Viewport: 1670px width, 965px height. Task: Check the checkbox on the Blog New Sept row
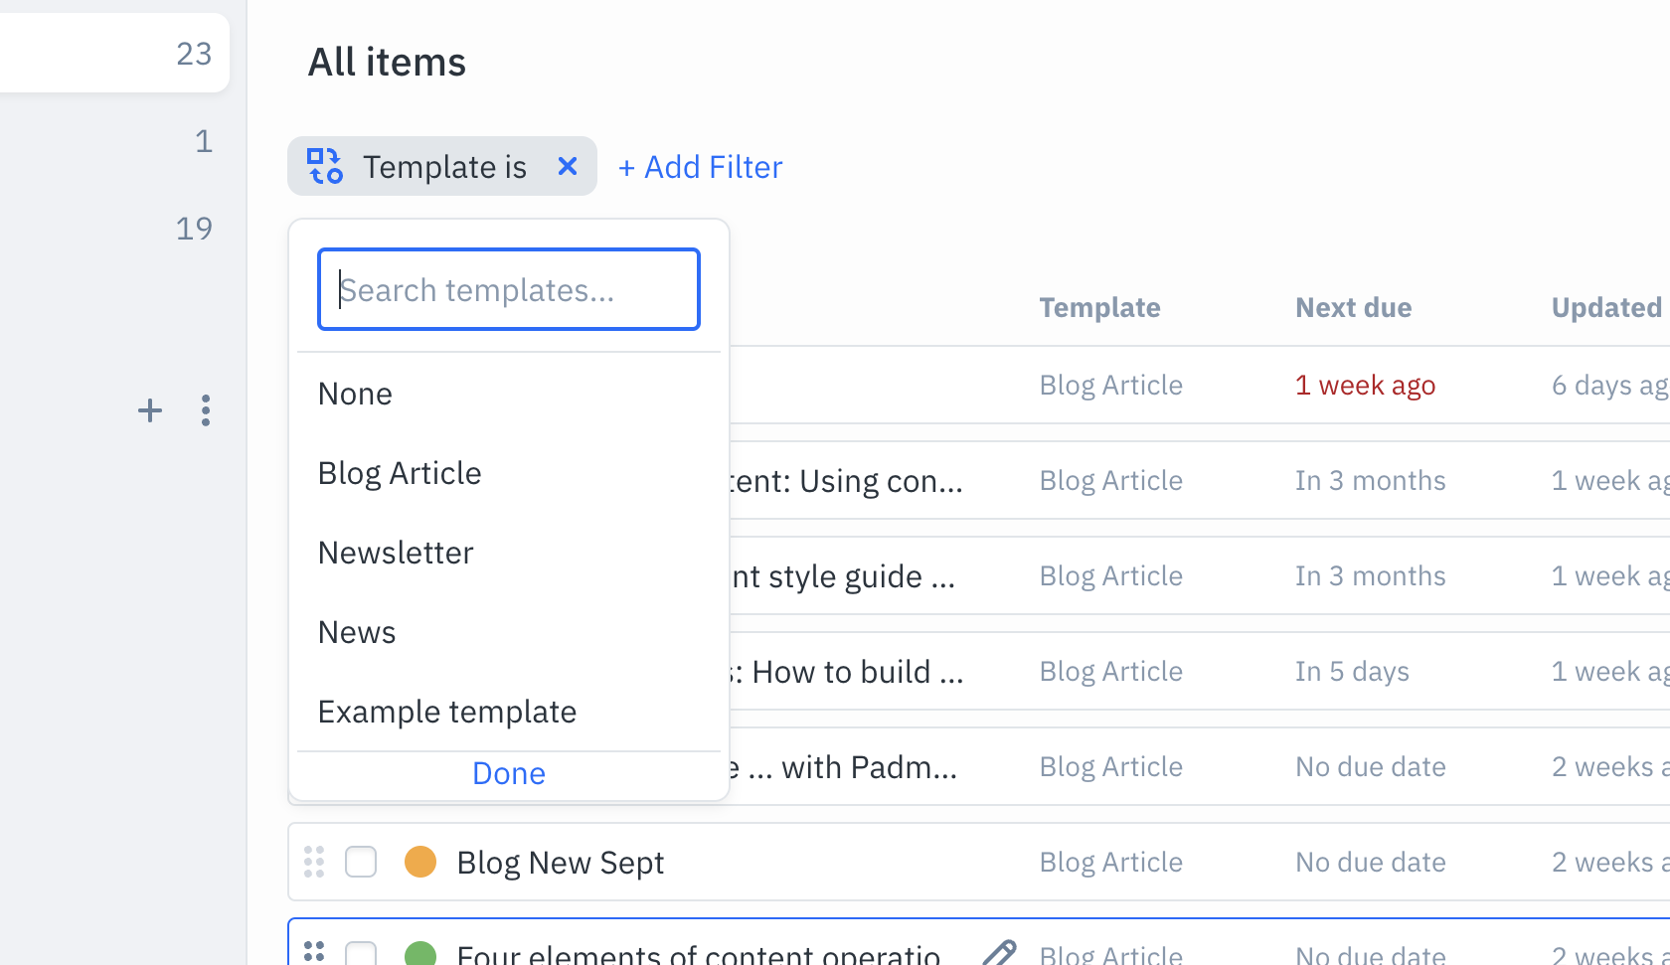click(361, 862)
